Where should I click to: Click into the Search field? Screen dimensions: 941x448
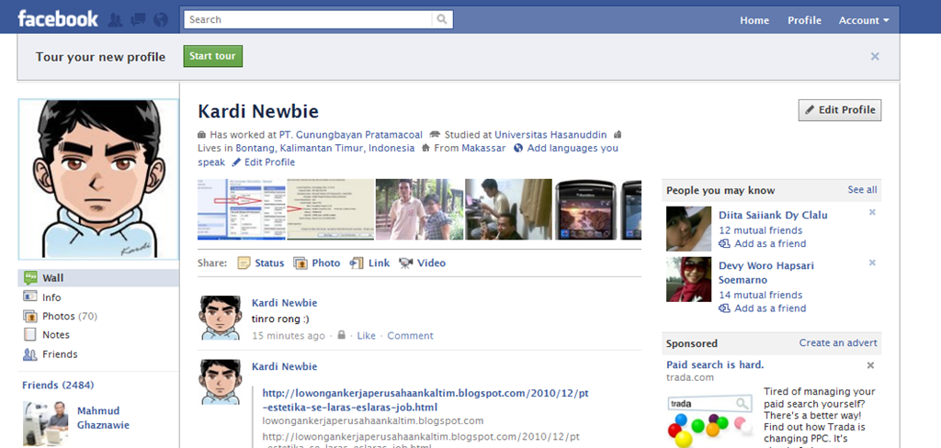pos(308,19)
